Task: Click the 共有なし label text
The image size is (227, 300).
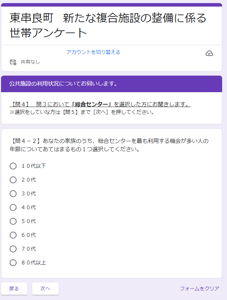Action: [30, 62]
